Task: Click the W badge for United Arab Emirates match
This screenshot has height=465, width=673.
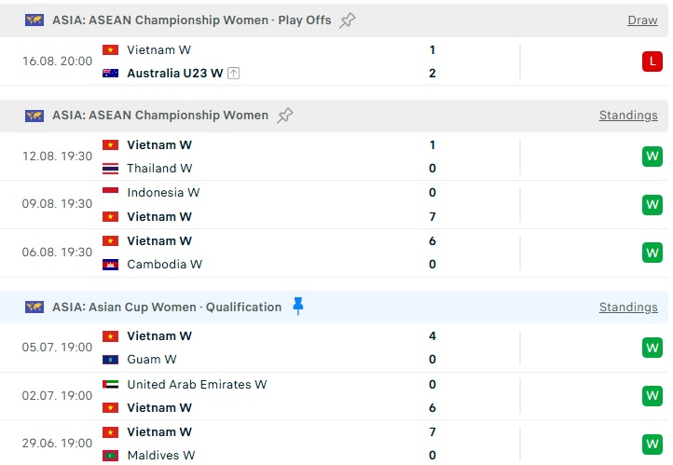Action: [652, 395]
